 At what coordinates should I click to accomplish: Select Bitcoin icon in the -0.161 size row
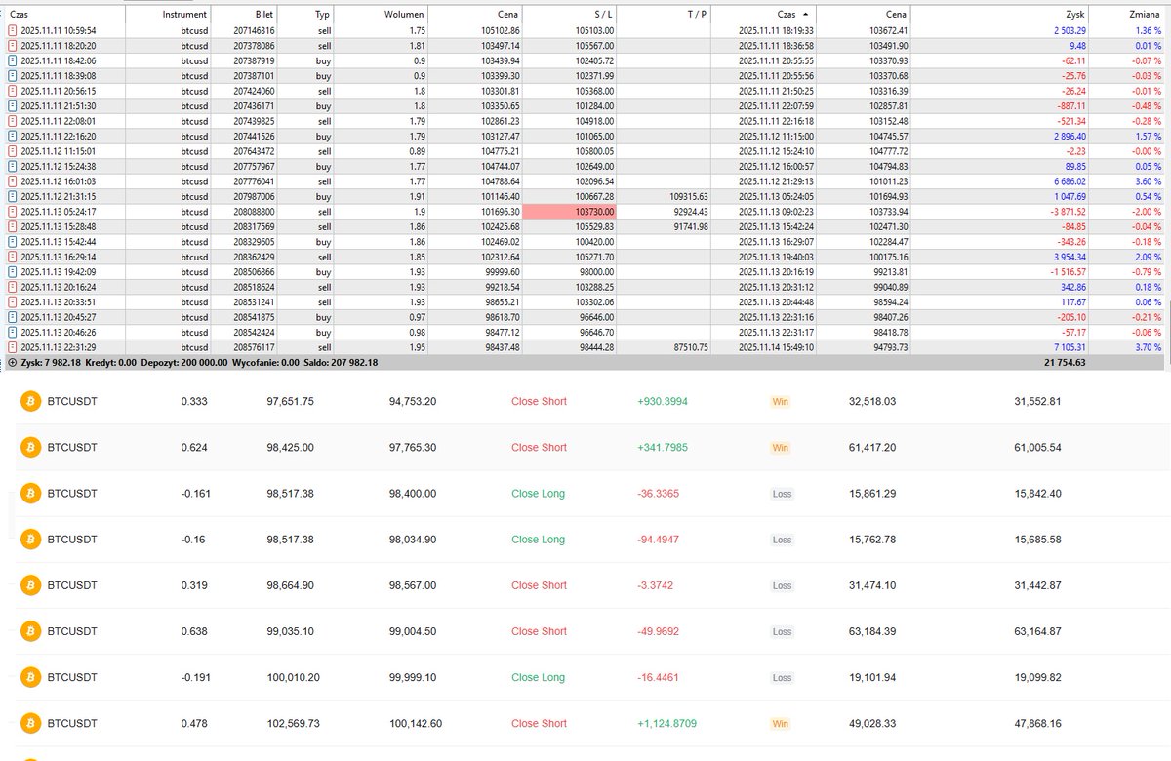click(x=29, y=494)
